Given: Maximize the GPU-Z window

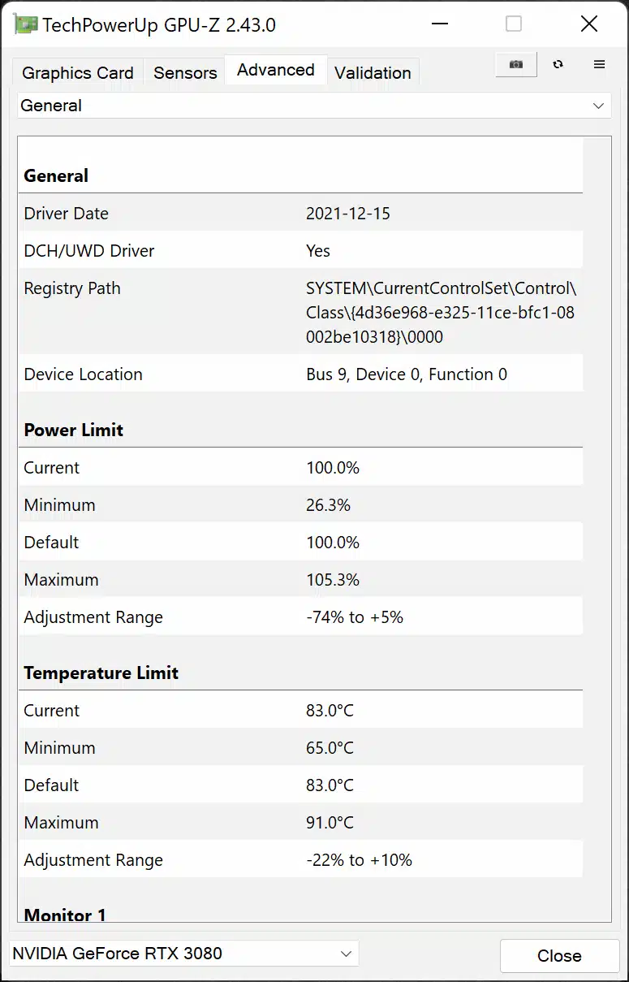Looking at the screenshot, I should tap(514, 24).
